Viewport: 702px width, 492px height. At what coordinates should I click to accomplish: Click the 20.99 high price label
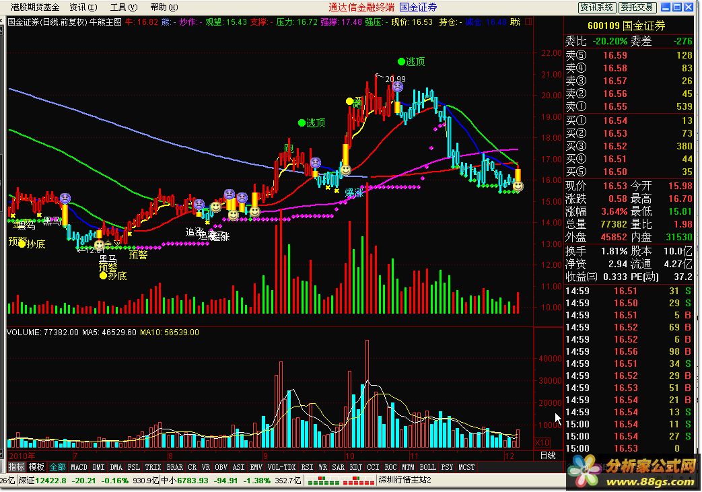point(395,79)
